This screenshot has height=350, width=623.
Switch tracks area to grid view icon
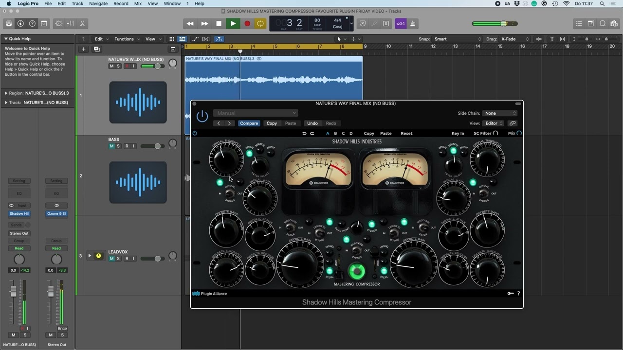(171, 39)
